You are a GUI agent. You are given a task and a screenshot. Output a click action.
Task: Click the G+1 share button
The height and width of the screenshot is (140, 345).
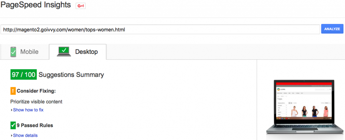pos(81,6)
